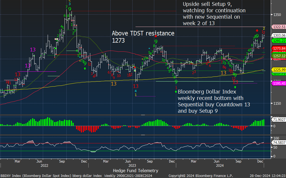This screenshot has width=286, height=178.
Task: Click the 'Weekly 29DEC2021-28DEC2024' date range text
Action: tap(128, 176)
